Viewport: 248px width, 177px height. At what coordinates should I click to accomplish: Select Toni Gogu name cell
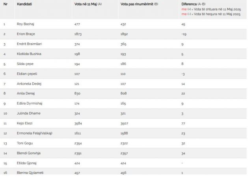pos(25,143)
